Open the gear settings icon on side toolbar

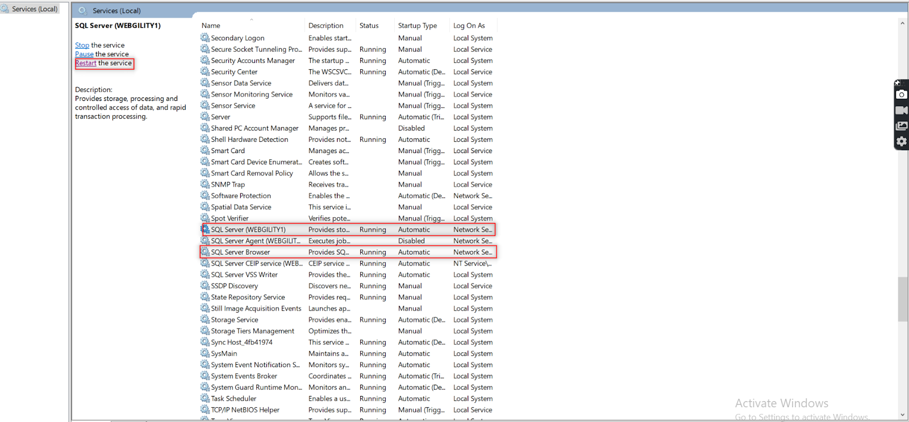point(902,141)
